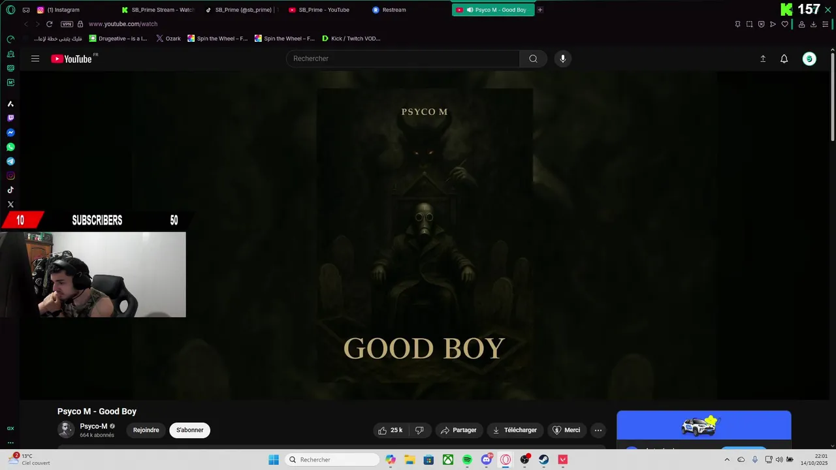Add page to bookmarks with heart icon

(x=784, y=24)
